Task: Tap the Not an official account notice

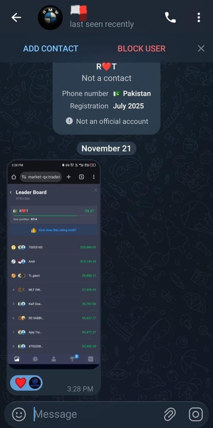Action: click(107, 121)
